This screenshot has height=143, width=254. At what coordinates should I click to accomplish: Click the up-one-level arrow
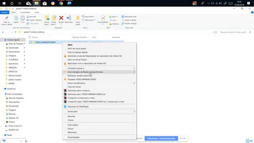pos(15,32)
